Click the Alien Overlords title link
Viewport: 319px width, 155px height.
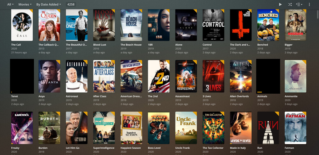[x=239, y=96]
